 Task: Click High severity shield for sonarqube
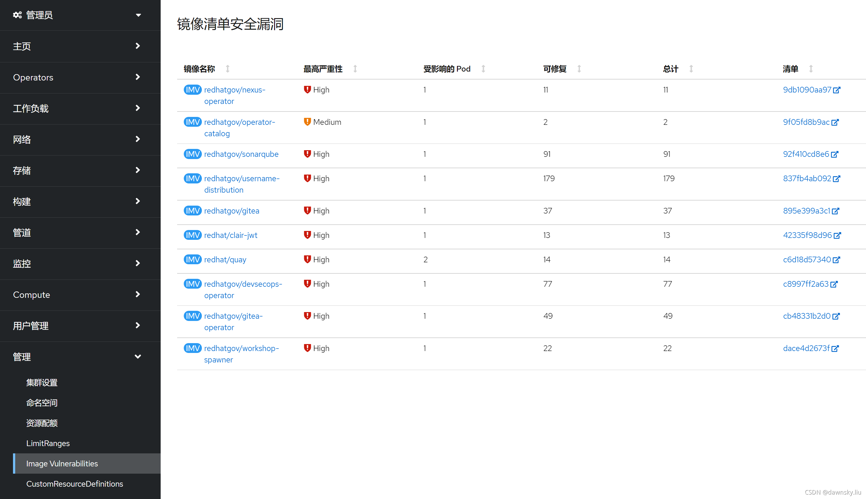point(307,154)
